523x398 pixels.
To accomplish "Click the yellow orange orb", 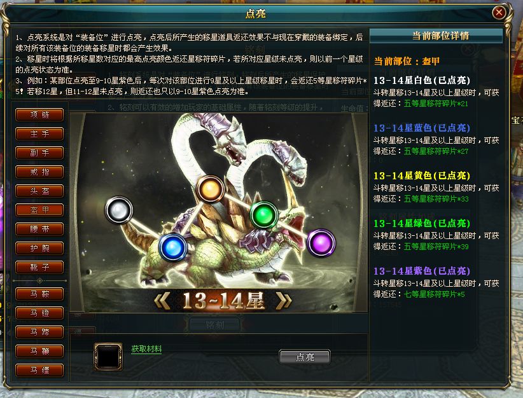I will click(x=210, y=189).
